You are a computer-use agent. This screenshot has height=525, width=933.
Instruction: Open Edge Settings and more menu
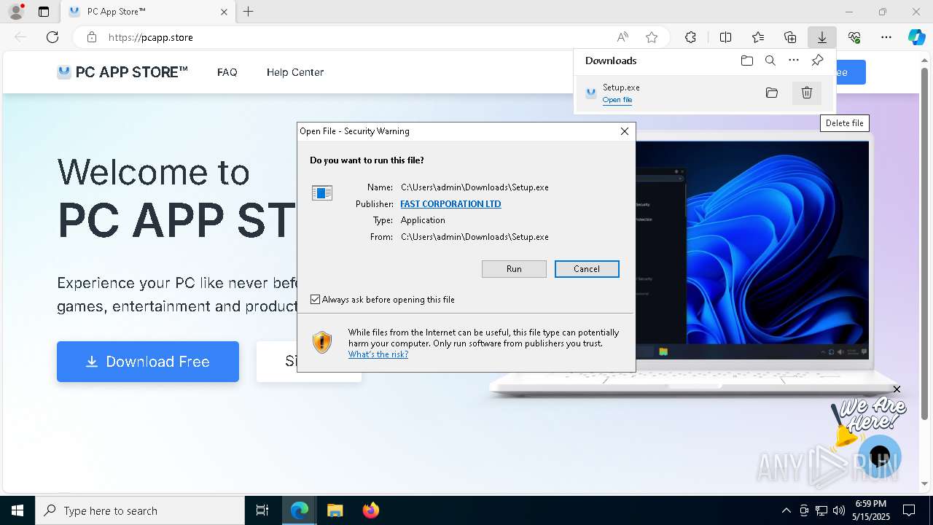click(x=886, y=37)
